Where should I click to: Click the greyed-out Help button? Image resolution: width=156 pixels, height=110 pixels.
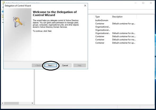pyautogui.click(x=80, y=66)
